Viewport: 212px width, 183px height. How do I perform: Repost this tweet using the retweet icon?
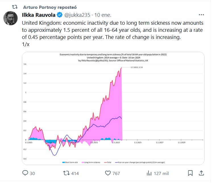pyautogui.click(x=66, y=173)
